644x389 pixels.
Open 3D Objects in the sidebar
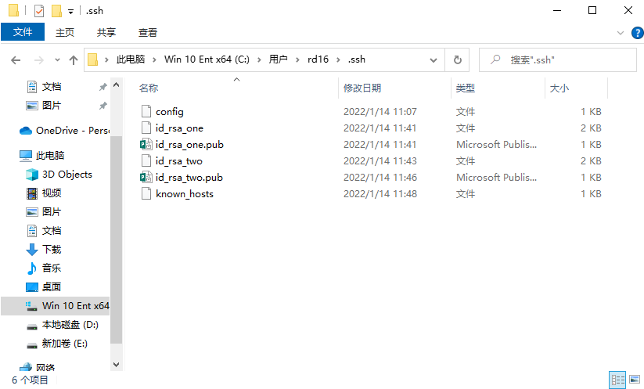[67, 175]
